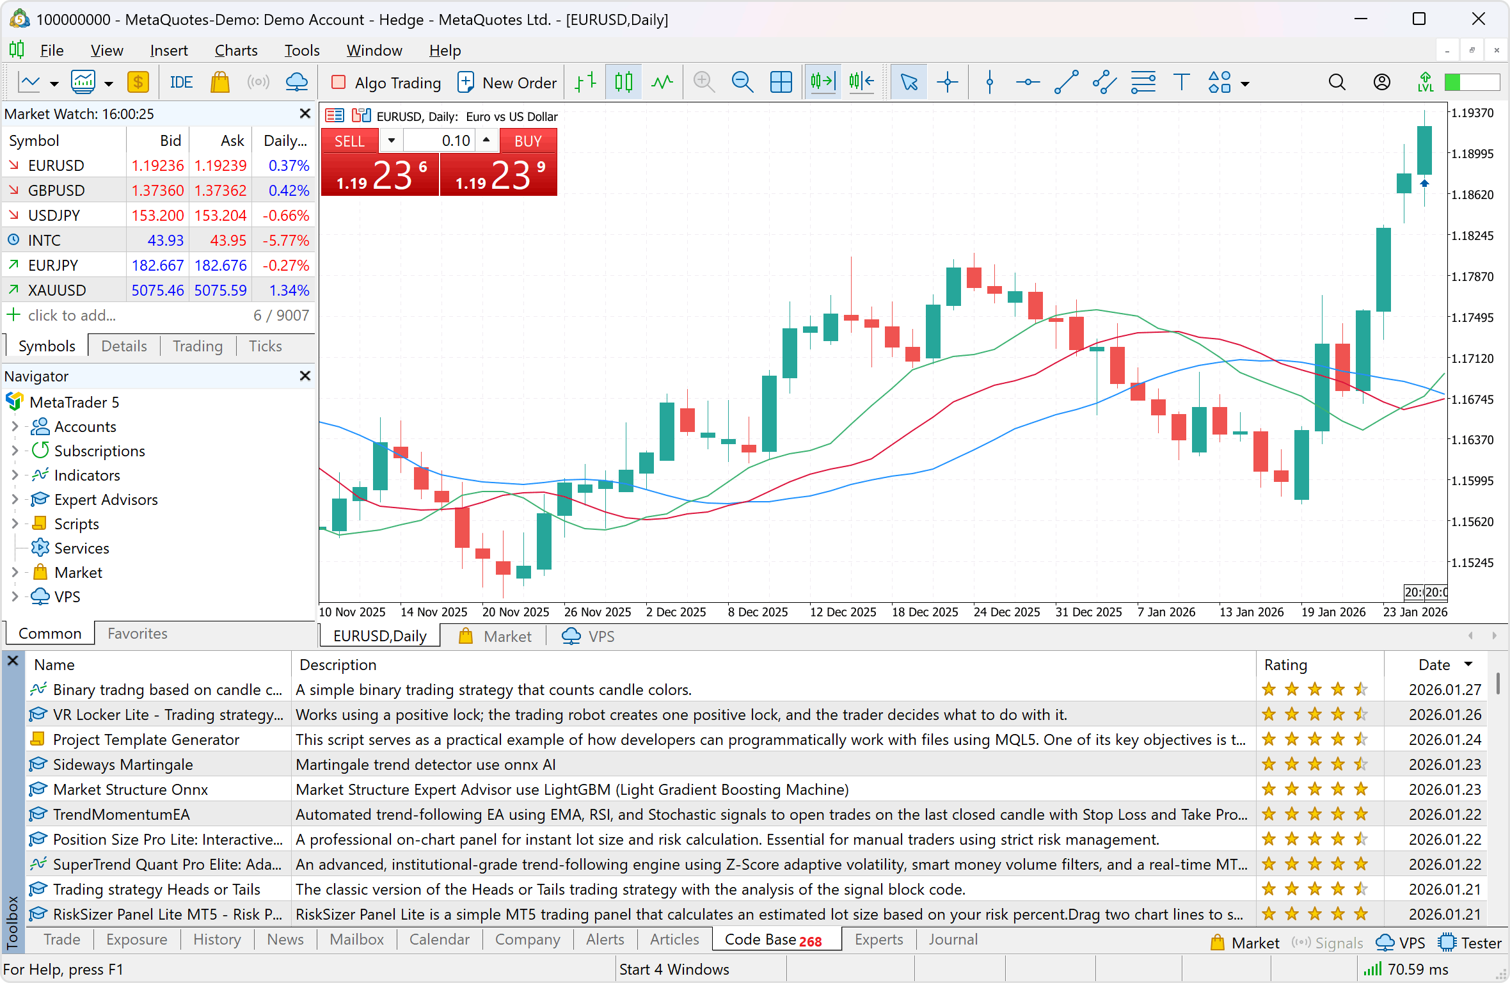
Task: Open the line chart new-chart icon
Action: click(29, 83)
